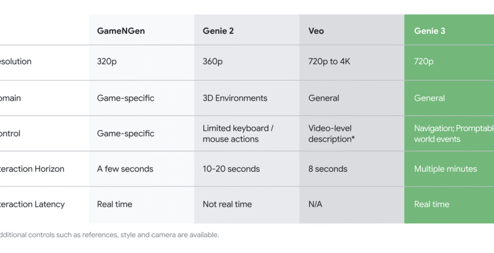Click the 3D Environments domain cell
Viewport: 494px width, 253px height.
point(246,98)
